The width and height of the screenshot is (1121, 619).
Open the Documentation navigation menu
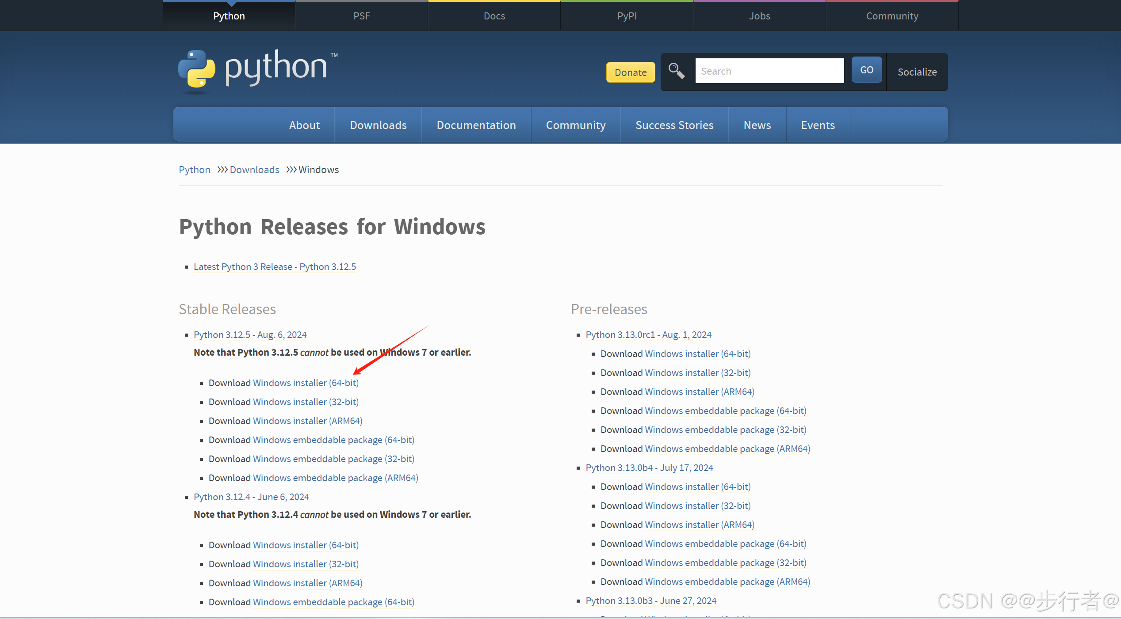pyautogui.click(x=476, y=125)
